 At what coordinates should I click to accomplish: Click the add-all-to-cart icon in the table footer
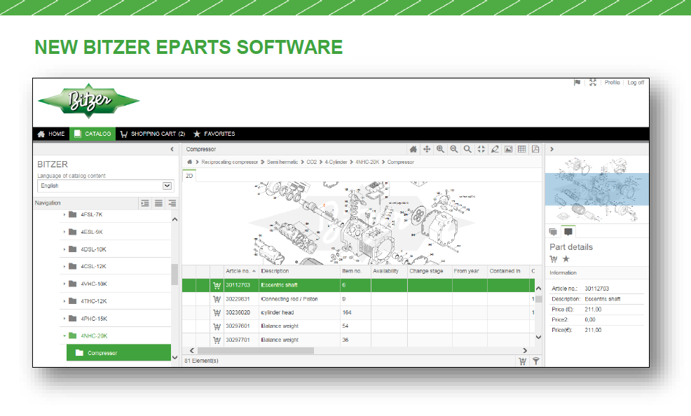point(522,361)
